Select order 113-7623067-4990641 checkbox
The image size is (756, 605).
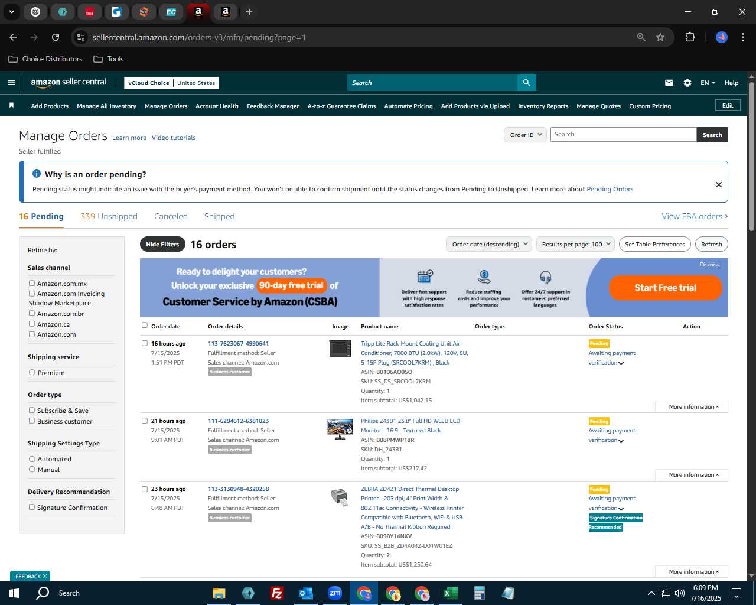145,343
